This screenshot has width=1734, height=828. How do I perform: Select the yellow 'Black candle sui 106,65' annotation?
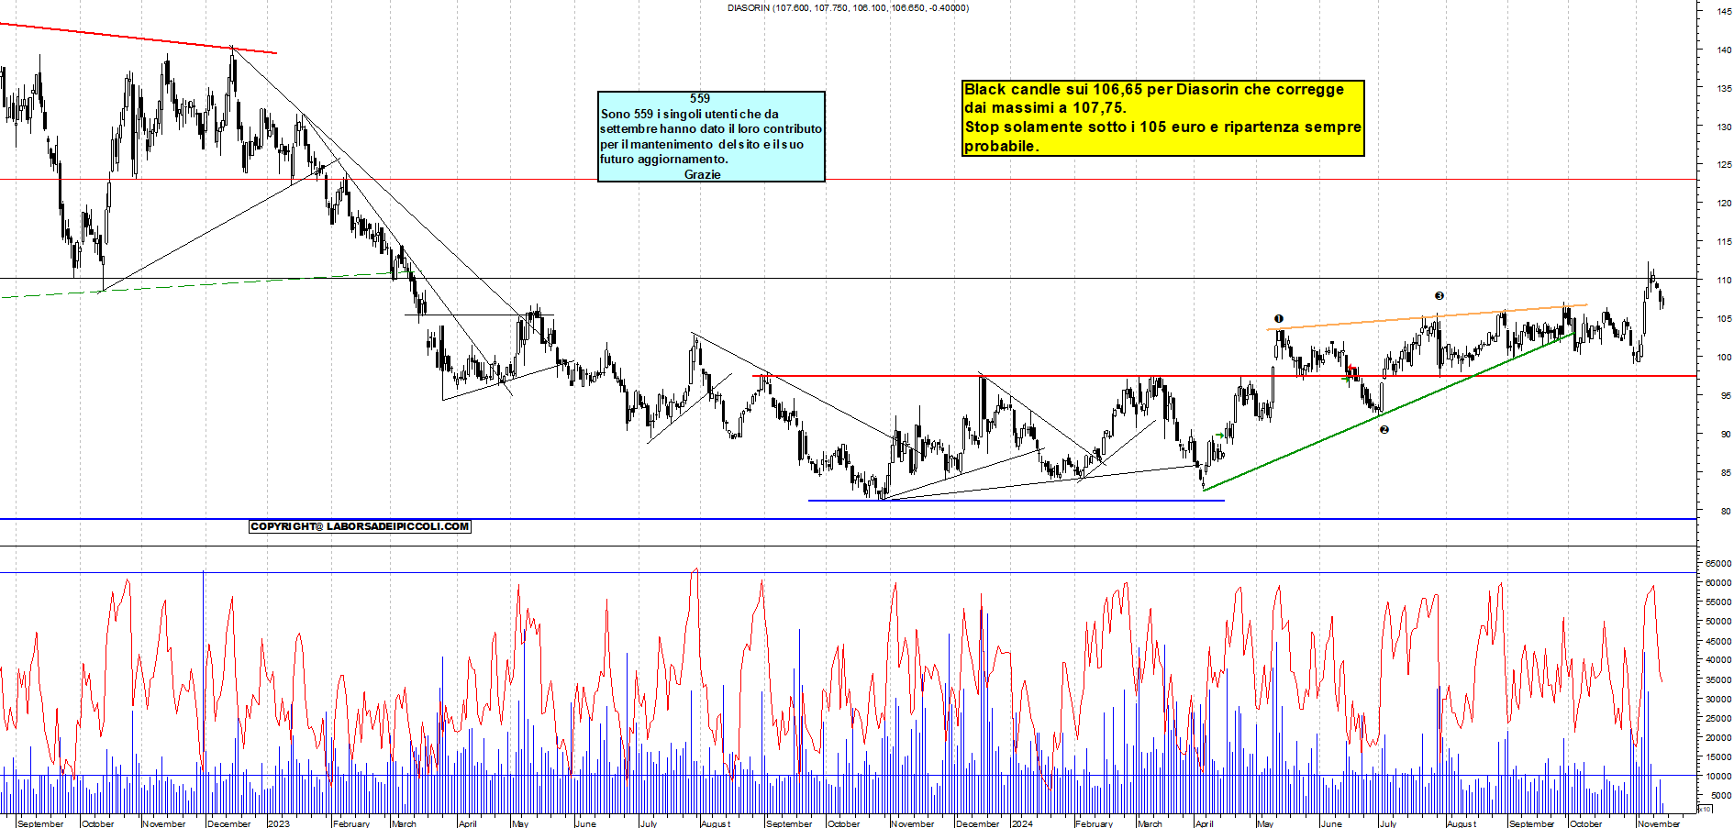pyautogui.click(x=1162, y=117)
